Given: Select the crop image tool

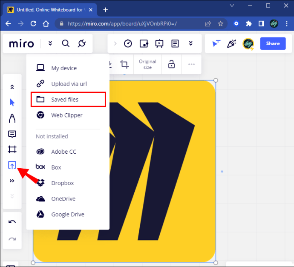Looking at the screenshot, I should tap(124, 64).
